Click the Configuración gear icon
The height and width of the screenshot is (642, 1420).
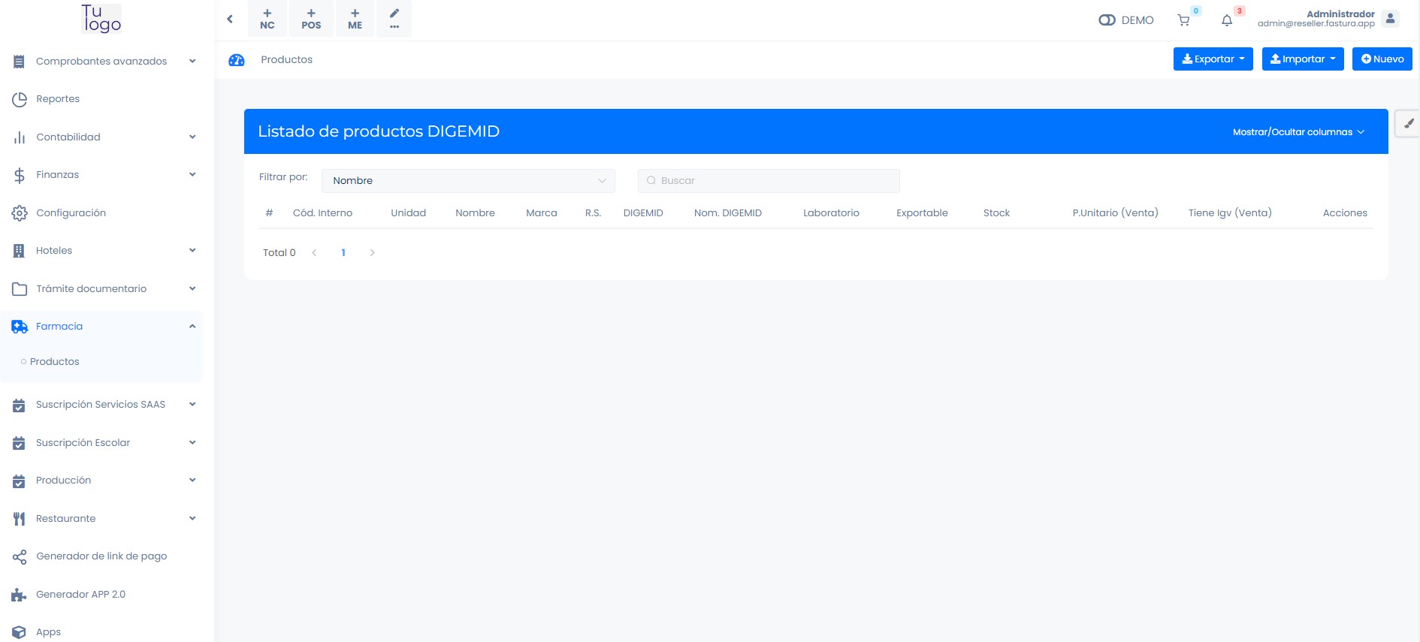(x=20, y=213)
